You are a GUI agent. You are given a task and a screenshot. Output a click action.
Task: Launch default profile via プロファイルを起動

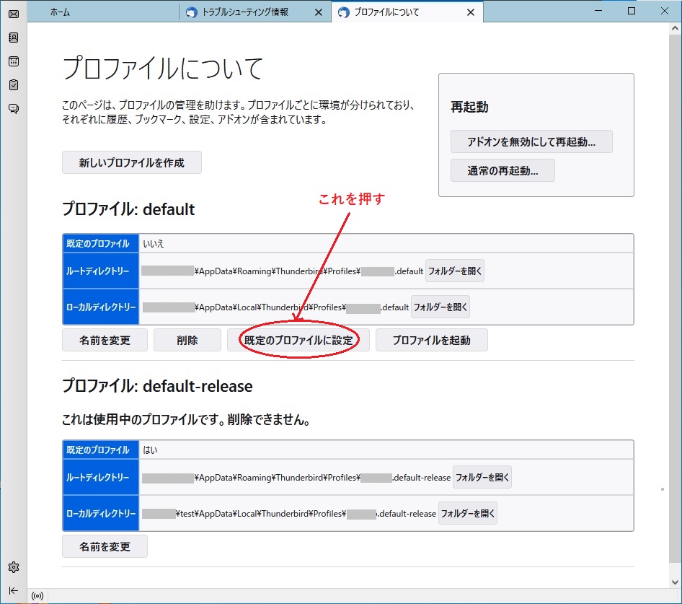431,341
